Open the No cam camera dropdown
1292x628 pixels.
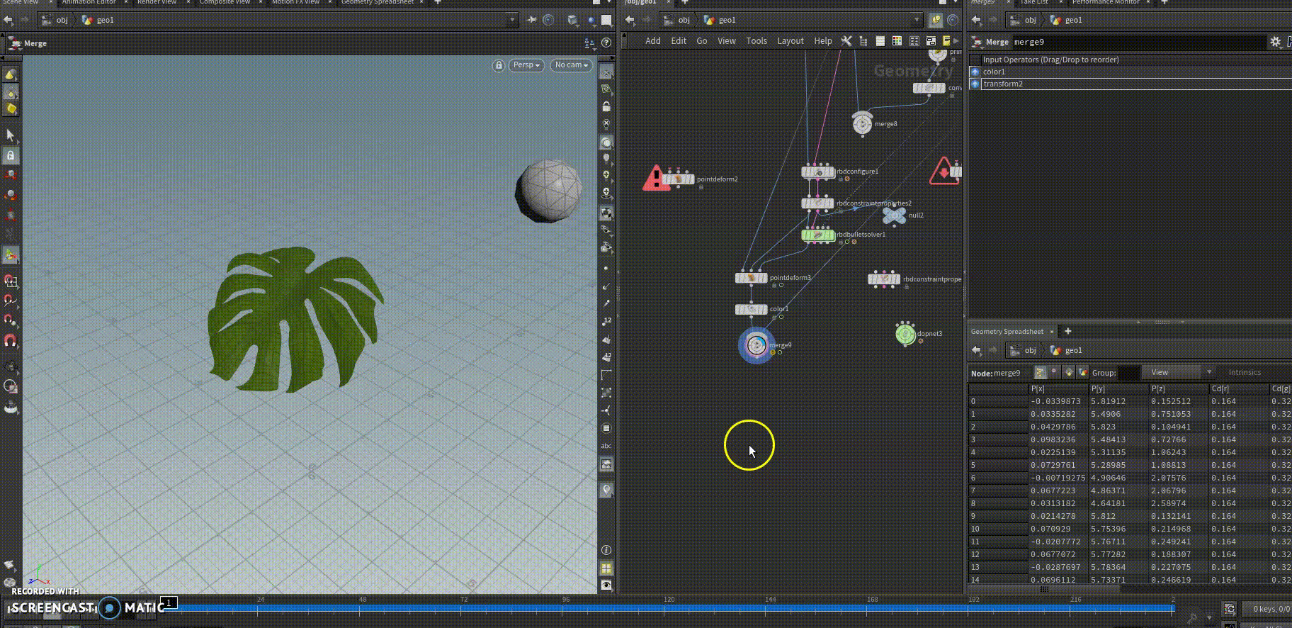[x=572, y=65]
